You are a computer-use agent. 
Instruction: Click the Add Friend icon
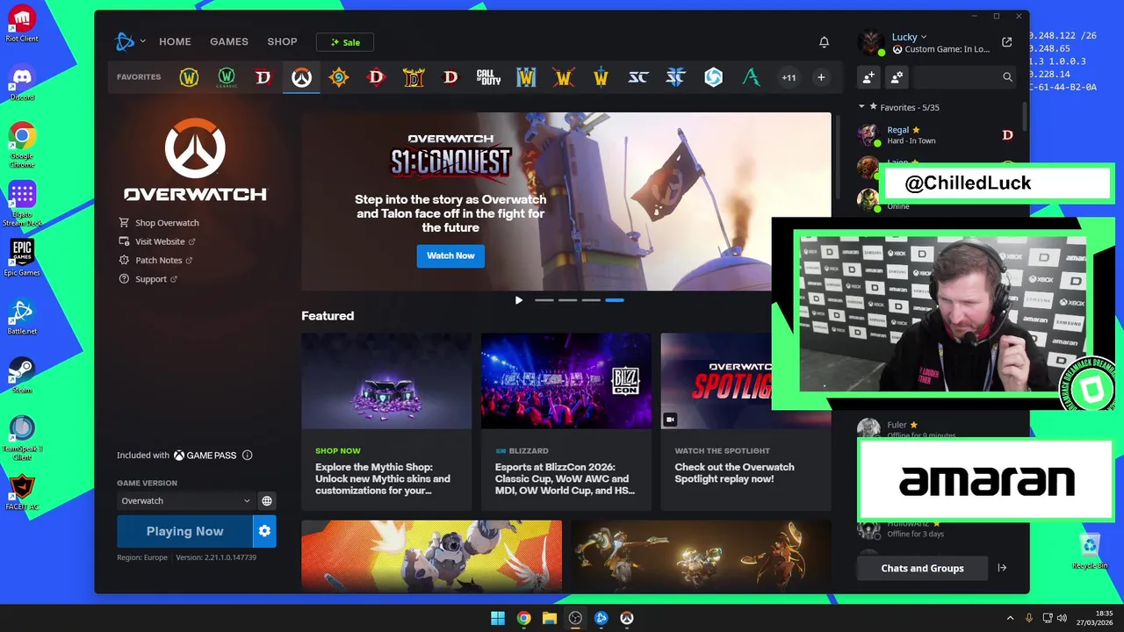click(868, 77)
